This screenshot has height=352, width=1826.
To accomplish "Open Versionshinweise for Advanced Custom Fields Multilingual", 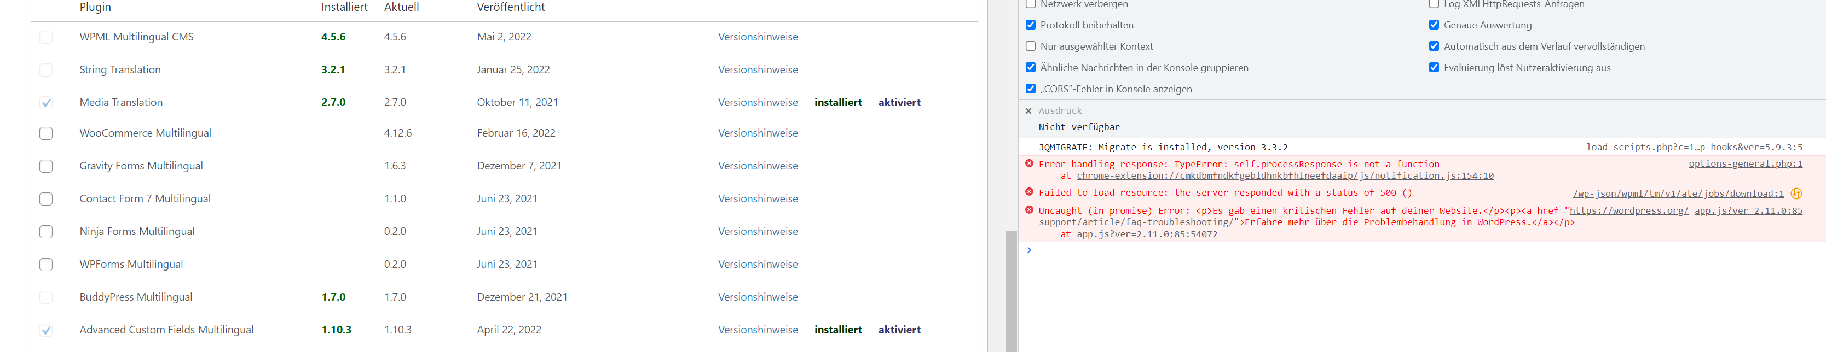I will click(x=758, y=330).
